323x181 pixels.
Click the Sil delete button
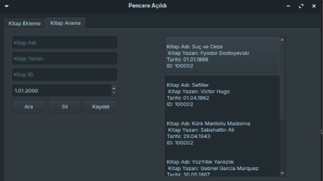[65, 106]
